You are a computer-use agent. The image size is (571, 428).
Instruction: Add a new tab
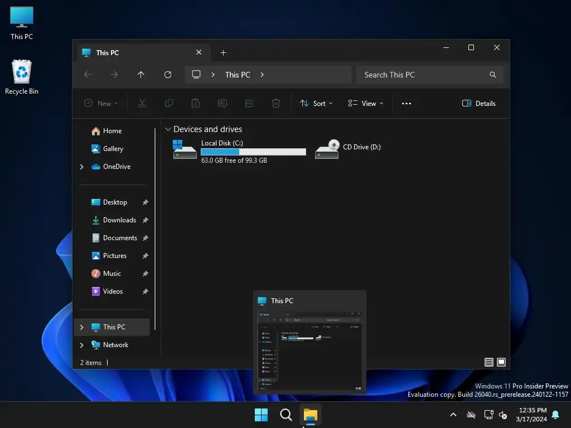coord(223,53)
